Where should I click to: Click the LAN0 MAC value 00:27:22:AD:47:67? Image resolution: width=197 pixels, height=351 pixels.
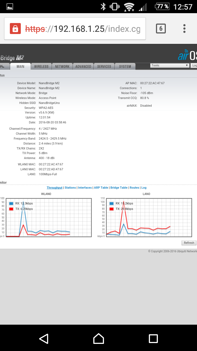coord(51,169)
